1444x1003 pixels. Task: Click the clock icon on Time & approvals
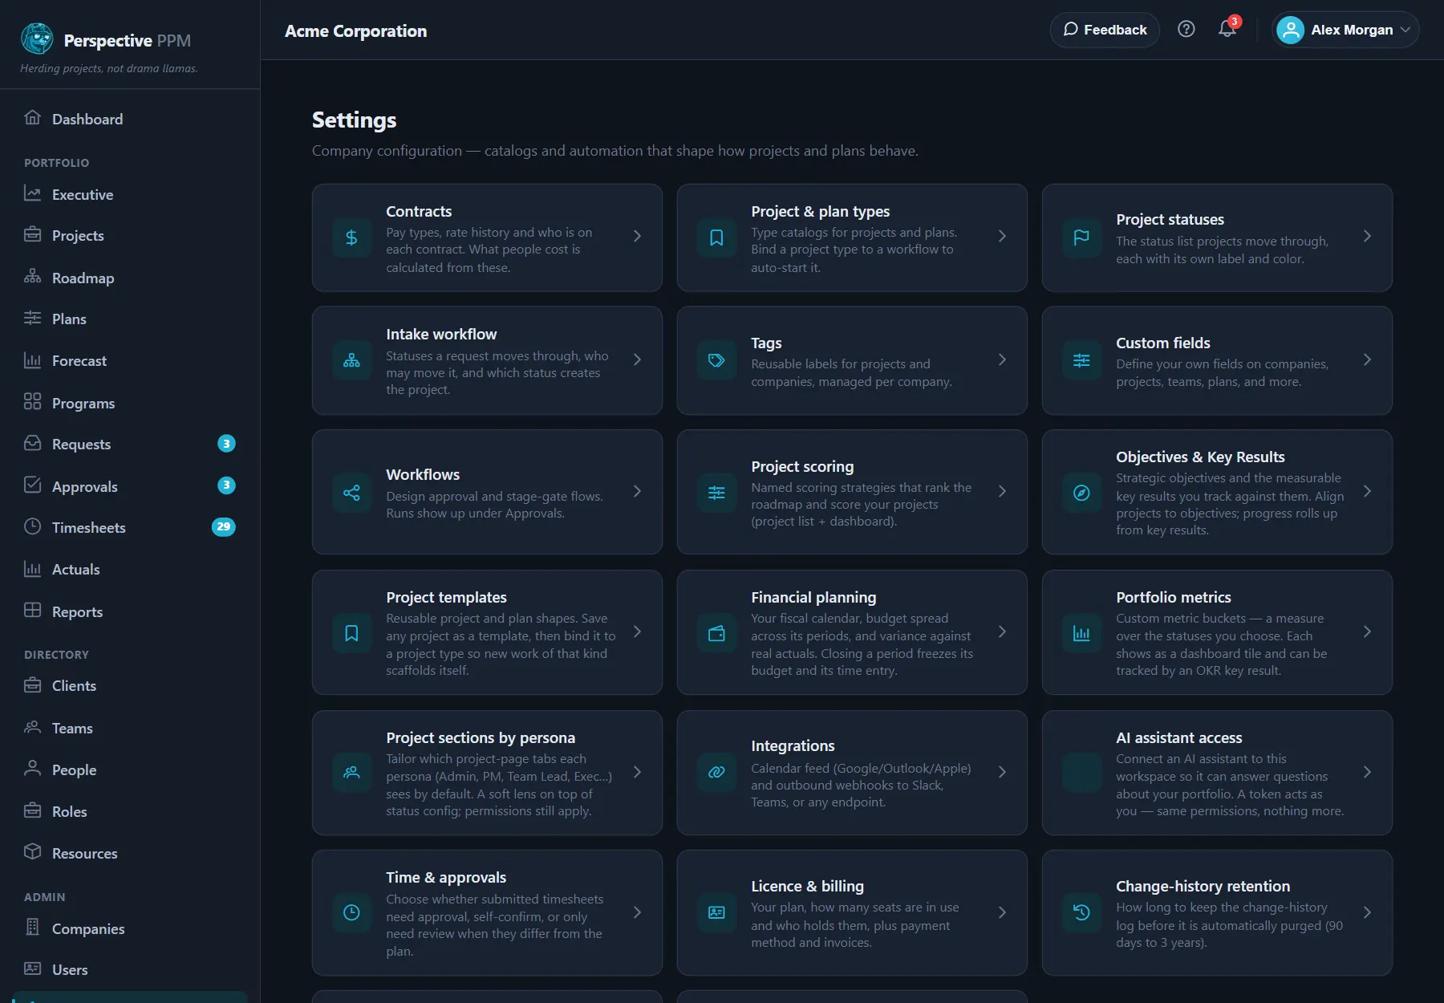351,912
